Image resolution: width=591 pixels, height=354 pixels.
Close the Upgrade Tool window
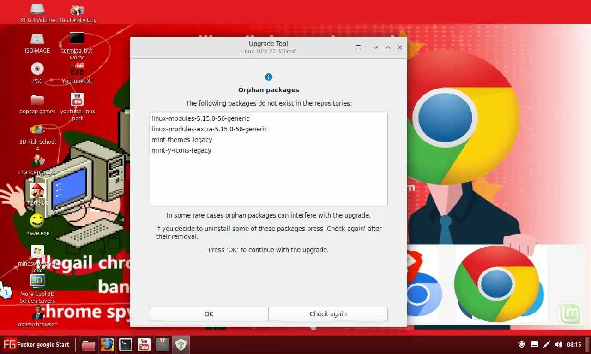click(400, 47)
